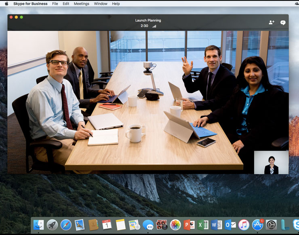This screenshot has width=299, height=235.
Task: Open Launchpad rocket icon in Dock
Action: click(52, 225)
